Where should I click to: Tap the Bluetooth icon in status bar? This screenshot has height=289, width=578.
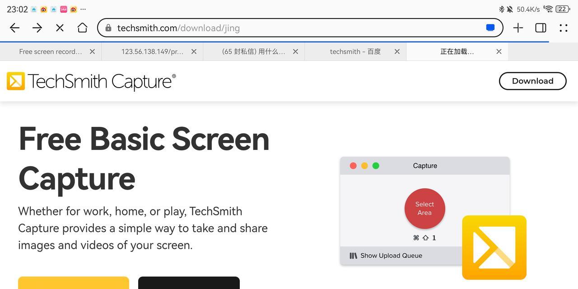point(501,9)
